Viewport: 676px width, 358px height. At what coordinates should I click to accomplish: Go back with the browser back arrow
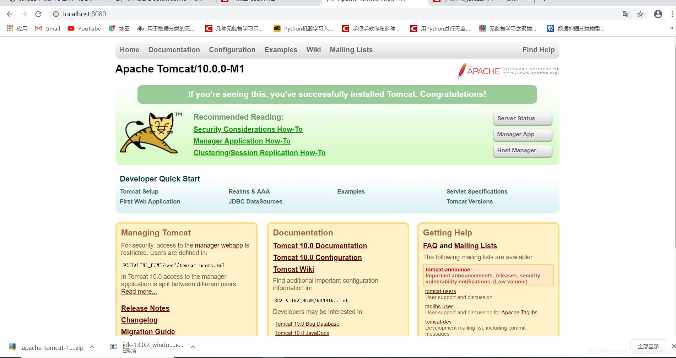(x=10, y=14)
